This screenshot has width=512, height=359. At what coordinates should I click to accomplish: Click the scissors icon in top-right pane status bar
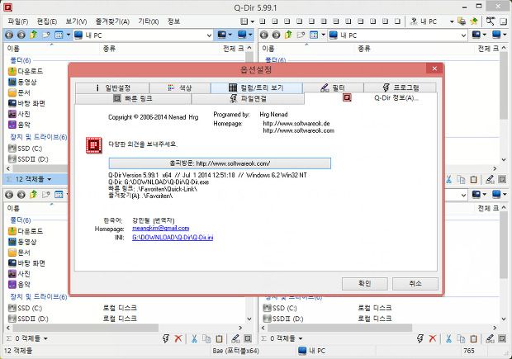coord(448,179)
